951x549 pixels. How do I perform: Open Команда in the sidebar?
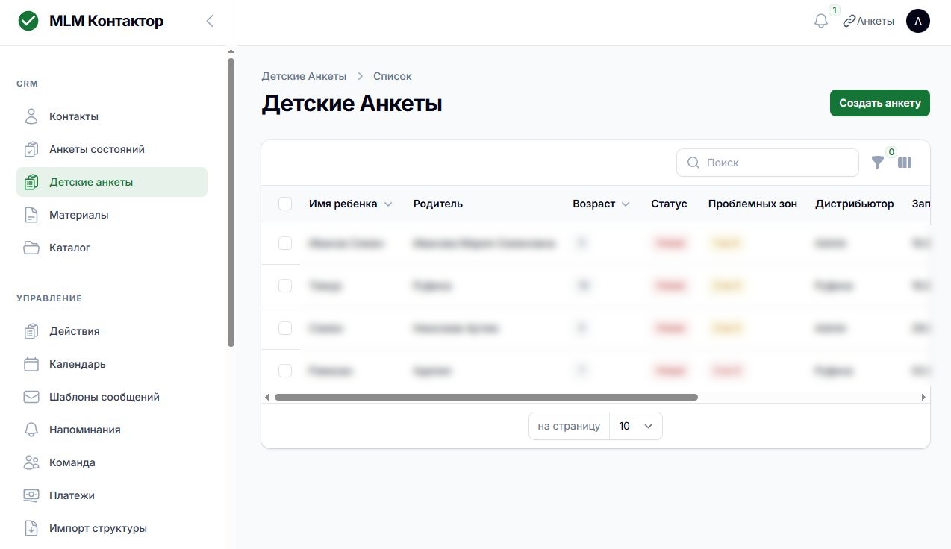(112, 462)
